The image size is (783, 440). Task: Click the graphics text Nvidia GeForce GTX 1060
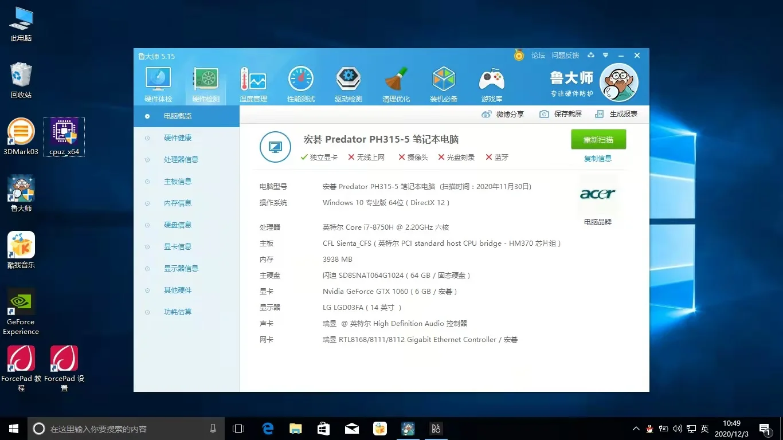coord(390,292)
